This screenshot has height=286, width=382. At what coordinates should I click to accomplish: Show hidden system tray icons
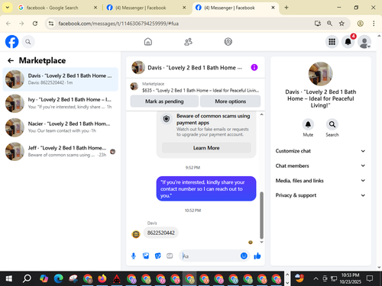coord(316,278)
